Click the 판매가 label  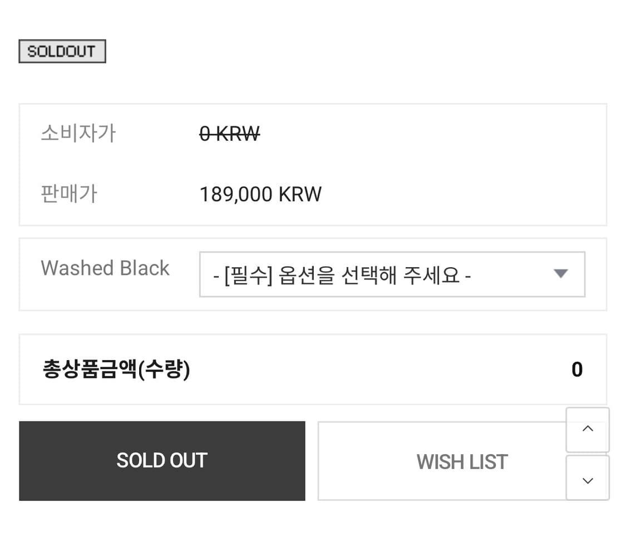coord(69,194)
